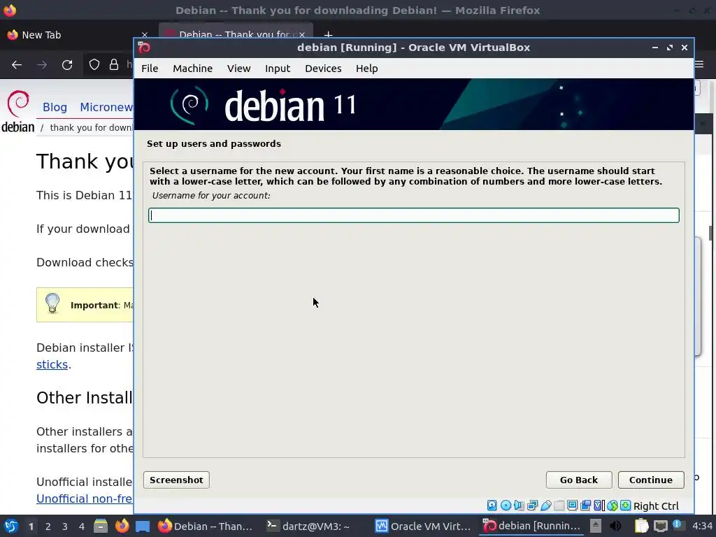Click the shared folders icon in VirtualBox status bar
Screen dimensions: 716x537
tap(559, 506)
